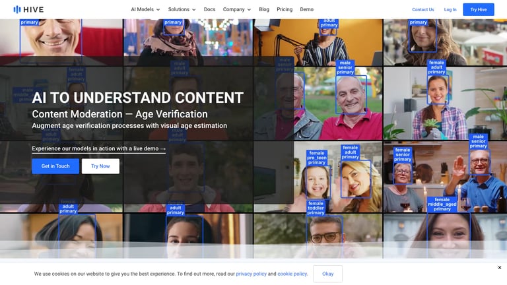Viewport: 507px width, 285px height.
Task: Expand the AI Models dropdown menu
Action: 145,9
